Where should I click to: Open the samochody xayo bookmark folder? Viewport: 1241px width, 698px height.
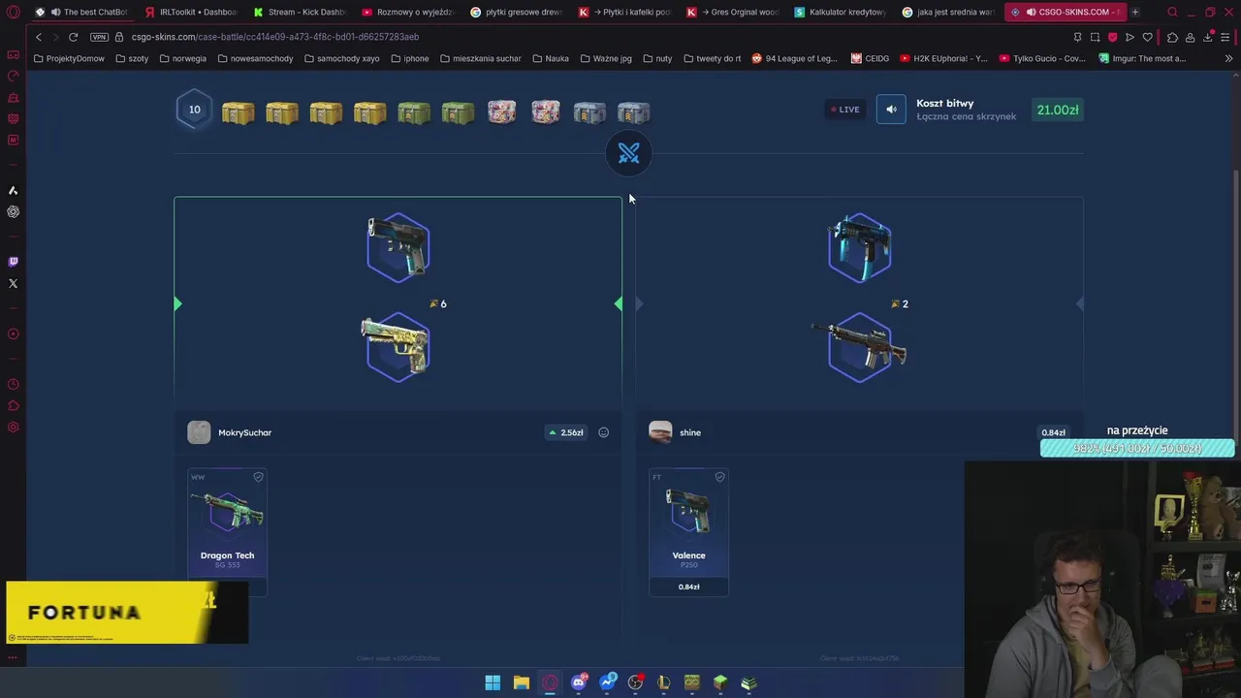point(341,58)
